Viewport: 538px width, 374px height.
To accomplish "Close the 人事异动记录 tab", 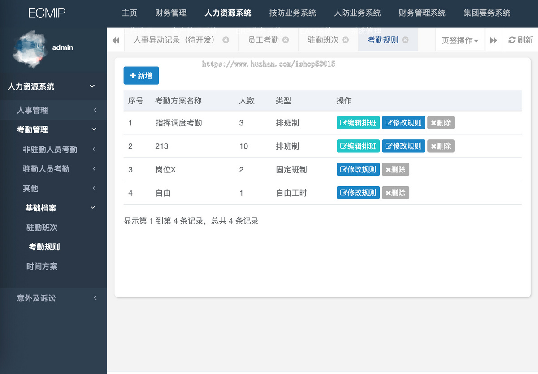I will click(x=226, y=40).
